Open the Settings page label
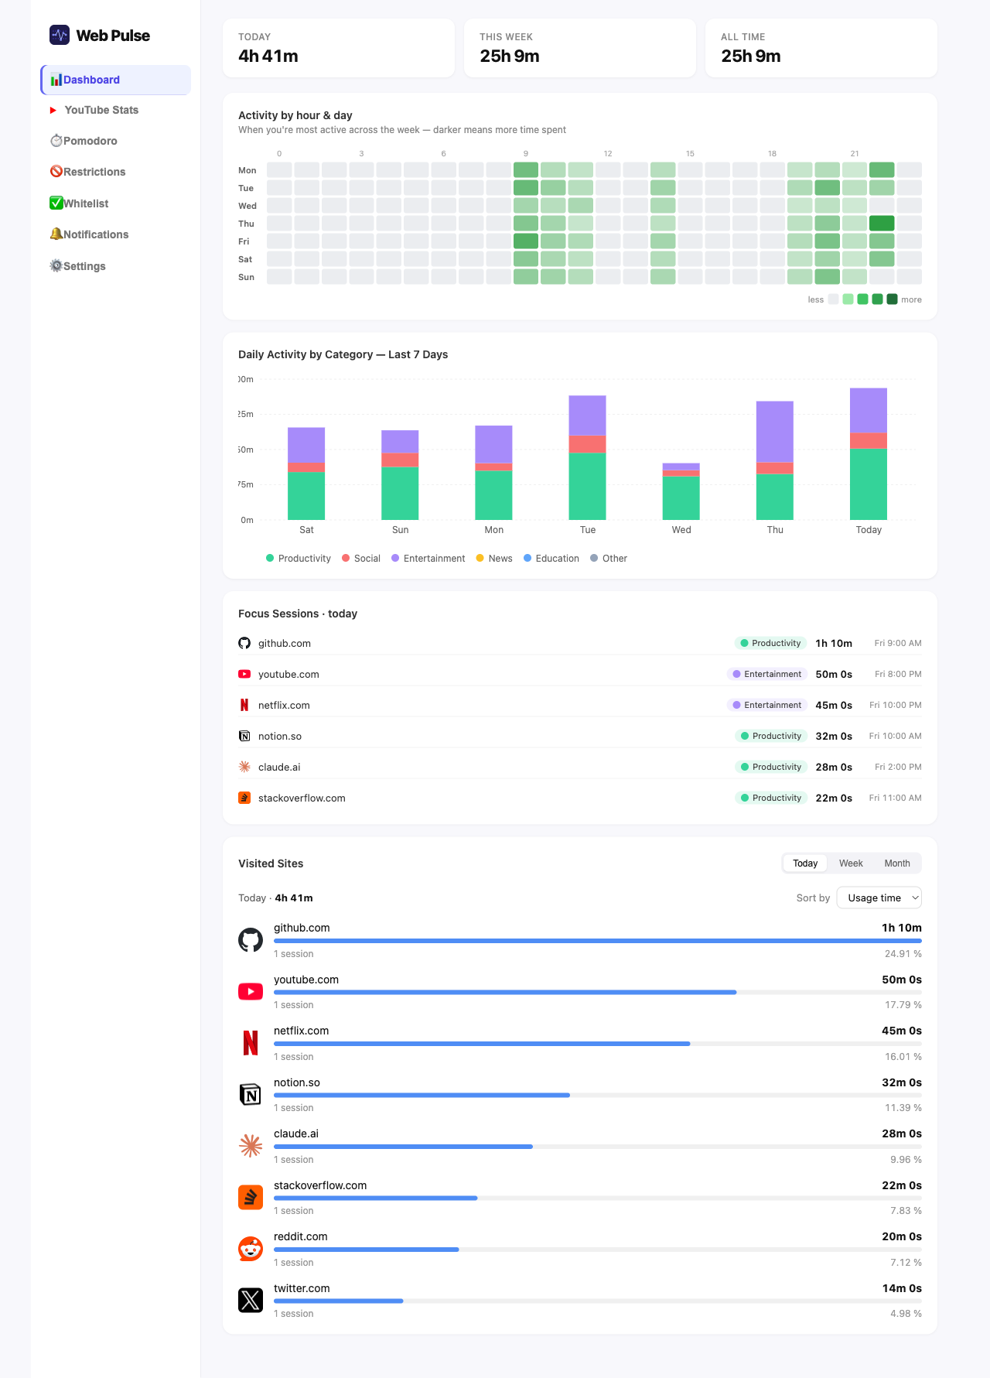 click(x=84, y=266)
